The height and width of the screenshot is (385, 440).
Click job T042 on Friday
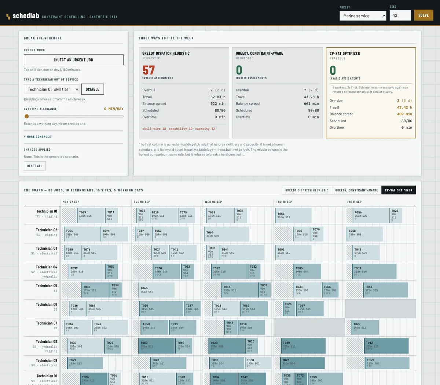tap(386, 290)
